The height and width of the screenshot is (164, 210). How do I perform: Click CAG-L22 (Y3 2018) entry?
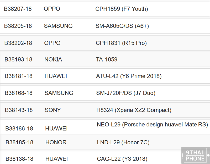(122, 159)
